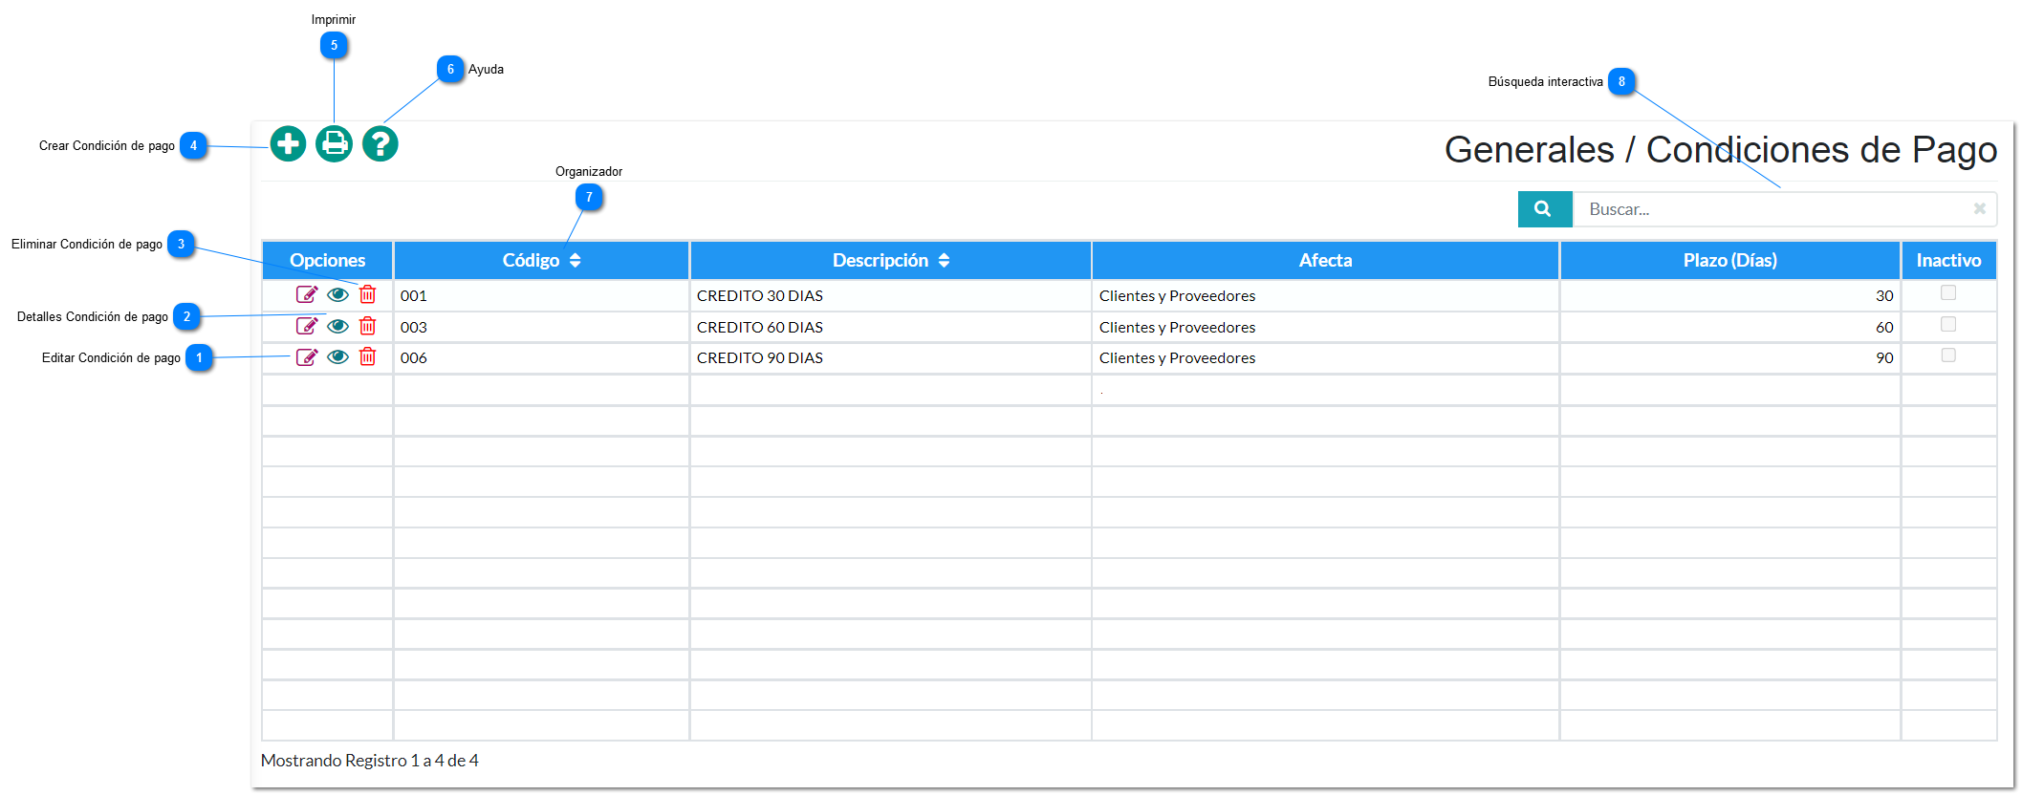This screenshot has height=796, width=2022.
Task: View details of condition 006 eye icon
Action: tap(337, 357)
